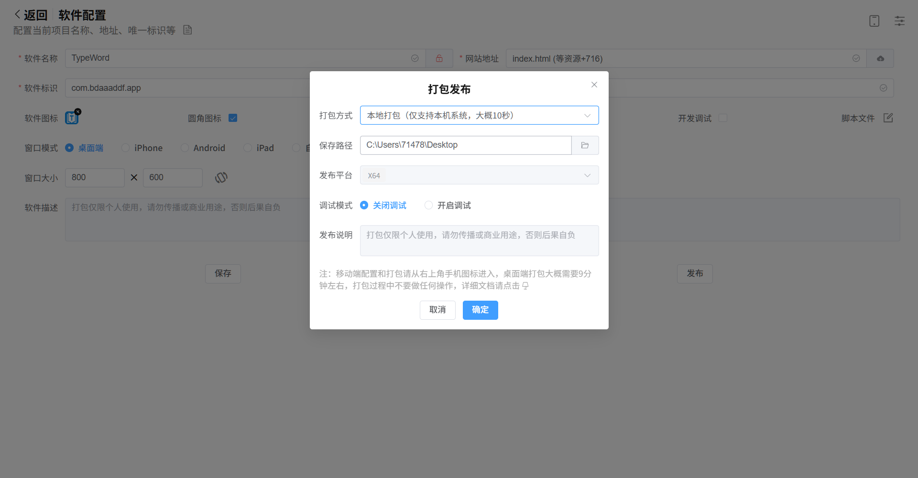
Task: Click the rotate window size icon
Action: click(x=221, y=178)
